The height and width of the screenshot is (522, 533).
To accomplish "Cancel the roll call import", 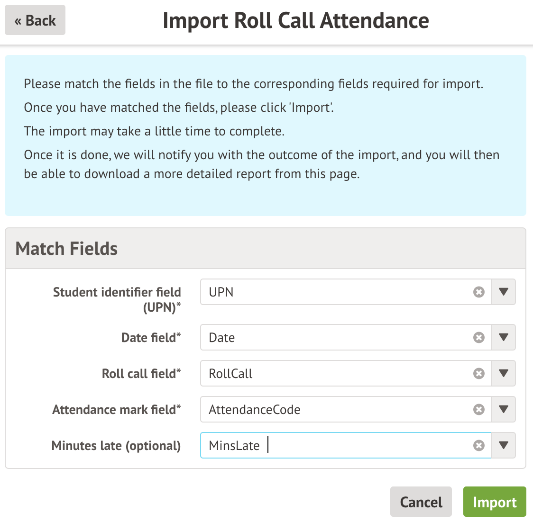I will coord(421,502).
